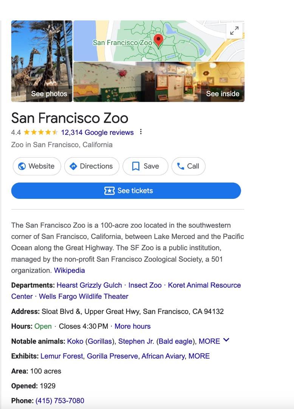This screenshot has width=294, height=409.
Task: Click the Lemur Forest exhibit link
Action: click(x=62, y=356)
